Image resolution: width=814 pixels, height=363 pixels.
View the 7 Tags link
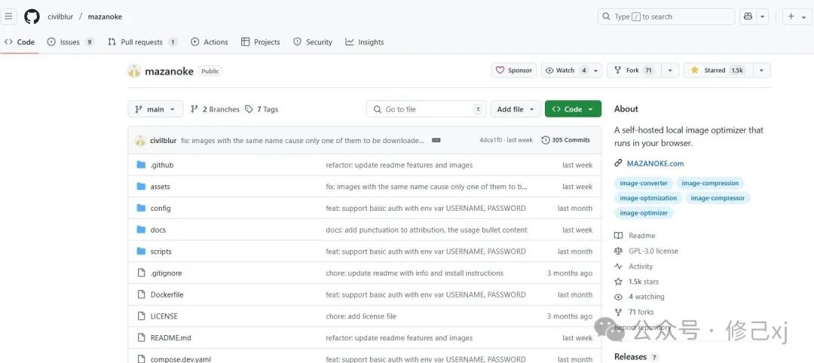(262, 109)
